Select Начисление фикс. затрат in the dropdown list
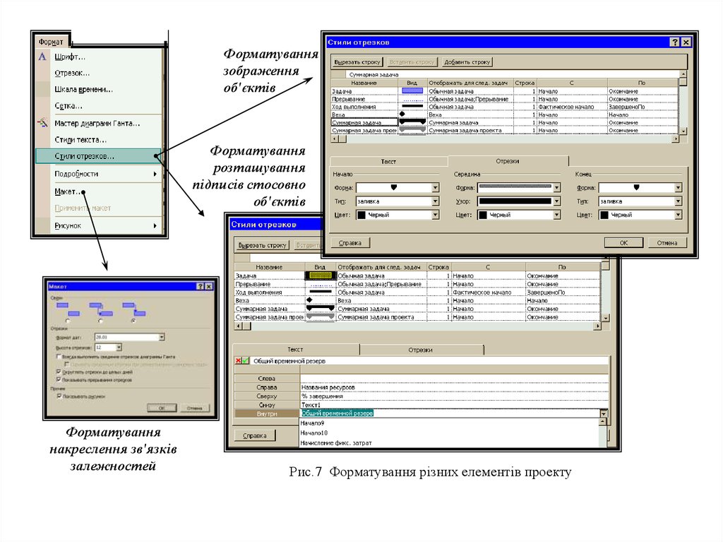This screenshot has width=723, height=542. tap(335, 443)
